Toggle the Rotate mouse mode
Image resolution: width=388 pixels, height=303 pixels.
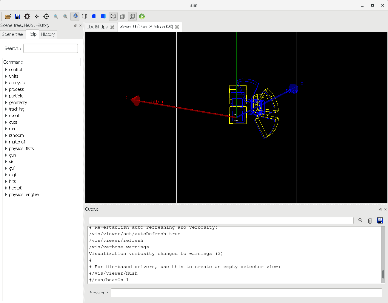click(x=75, y=16)
